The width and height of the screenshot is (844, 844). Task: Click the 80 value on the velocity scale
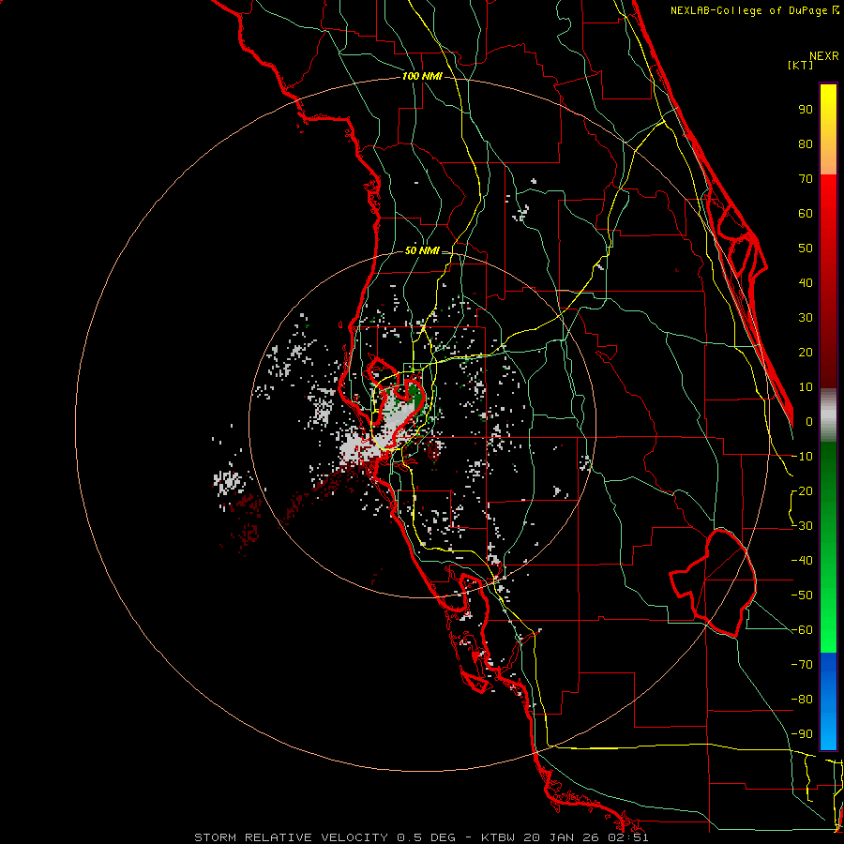click(806, 144)
